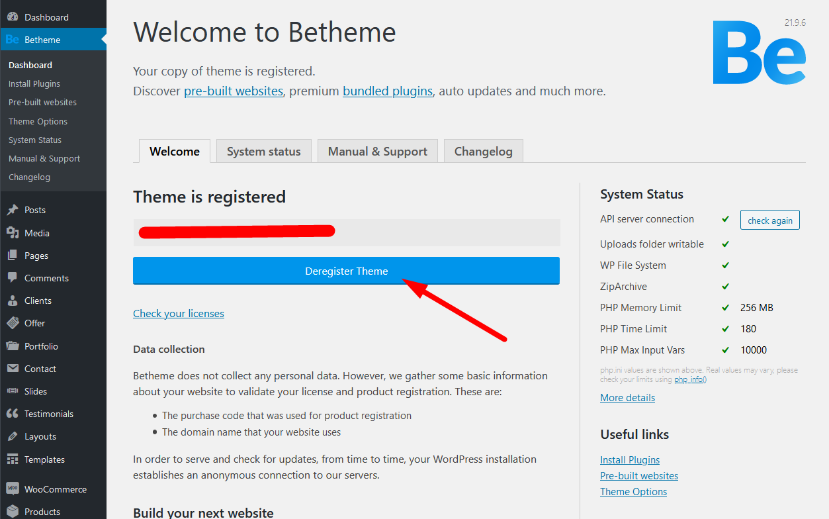The image size is (829, 519).
Task: Click the WooCommerce icon in sidebar
Action: [12, 489]
